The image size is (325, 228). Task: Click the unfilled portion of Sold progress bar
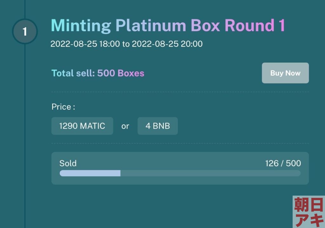tap(210, 173)
